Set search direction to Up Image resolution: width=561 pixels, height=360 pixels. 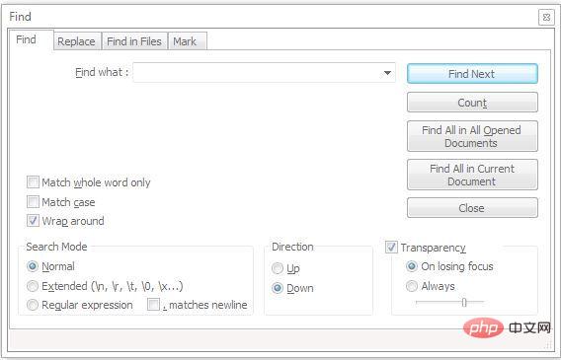click(x=278, y=268)
